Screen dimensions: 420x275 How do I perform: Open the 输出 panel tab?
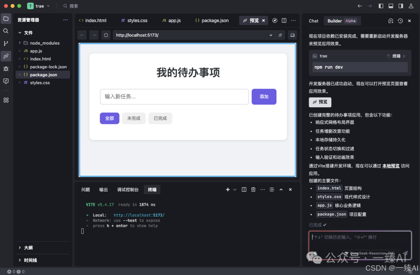(x=103, y=190)
